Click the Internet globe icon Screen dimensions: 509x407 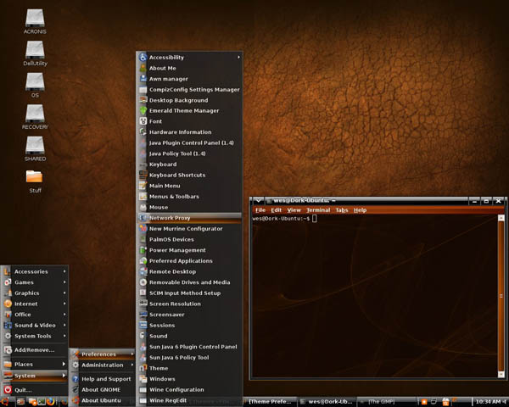(8, 304)
